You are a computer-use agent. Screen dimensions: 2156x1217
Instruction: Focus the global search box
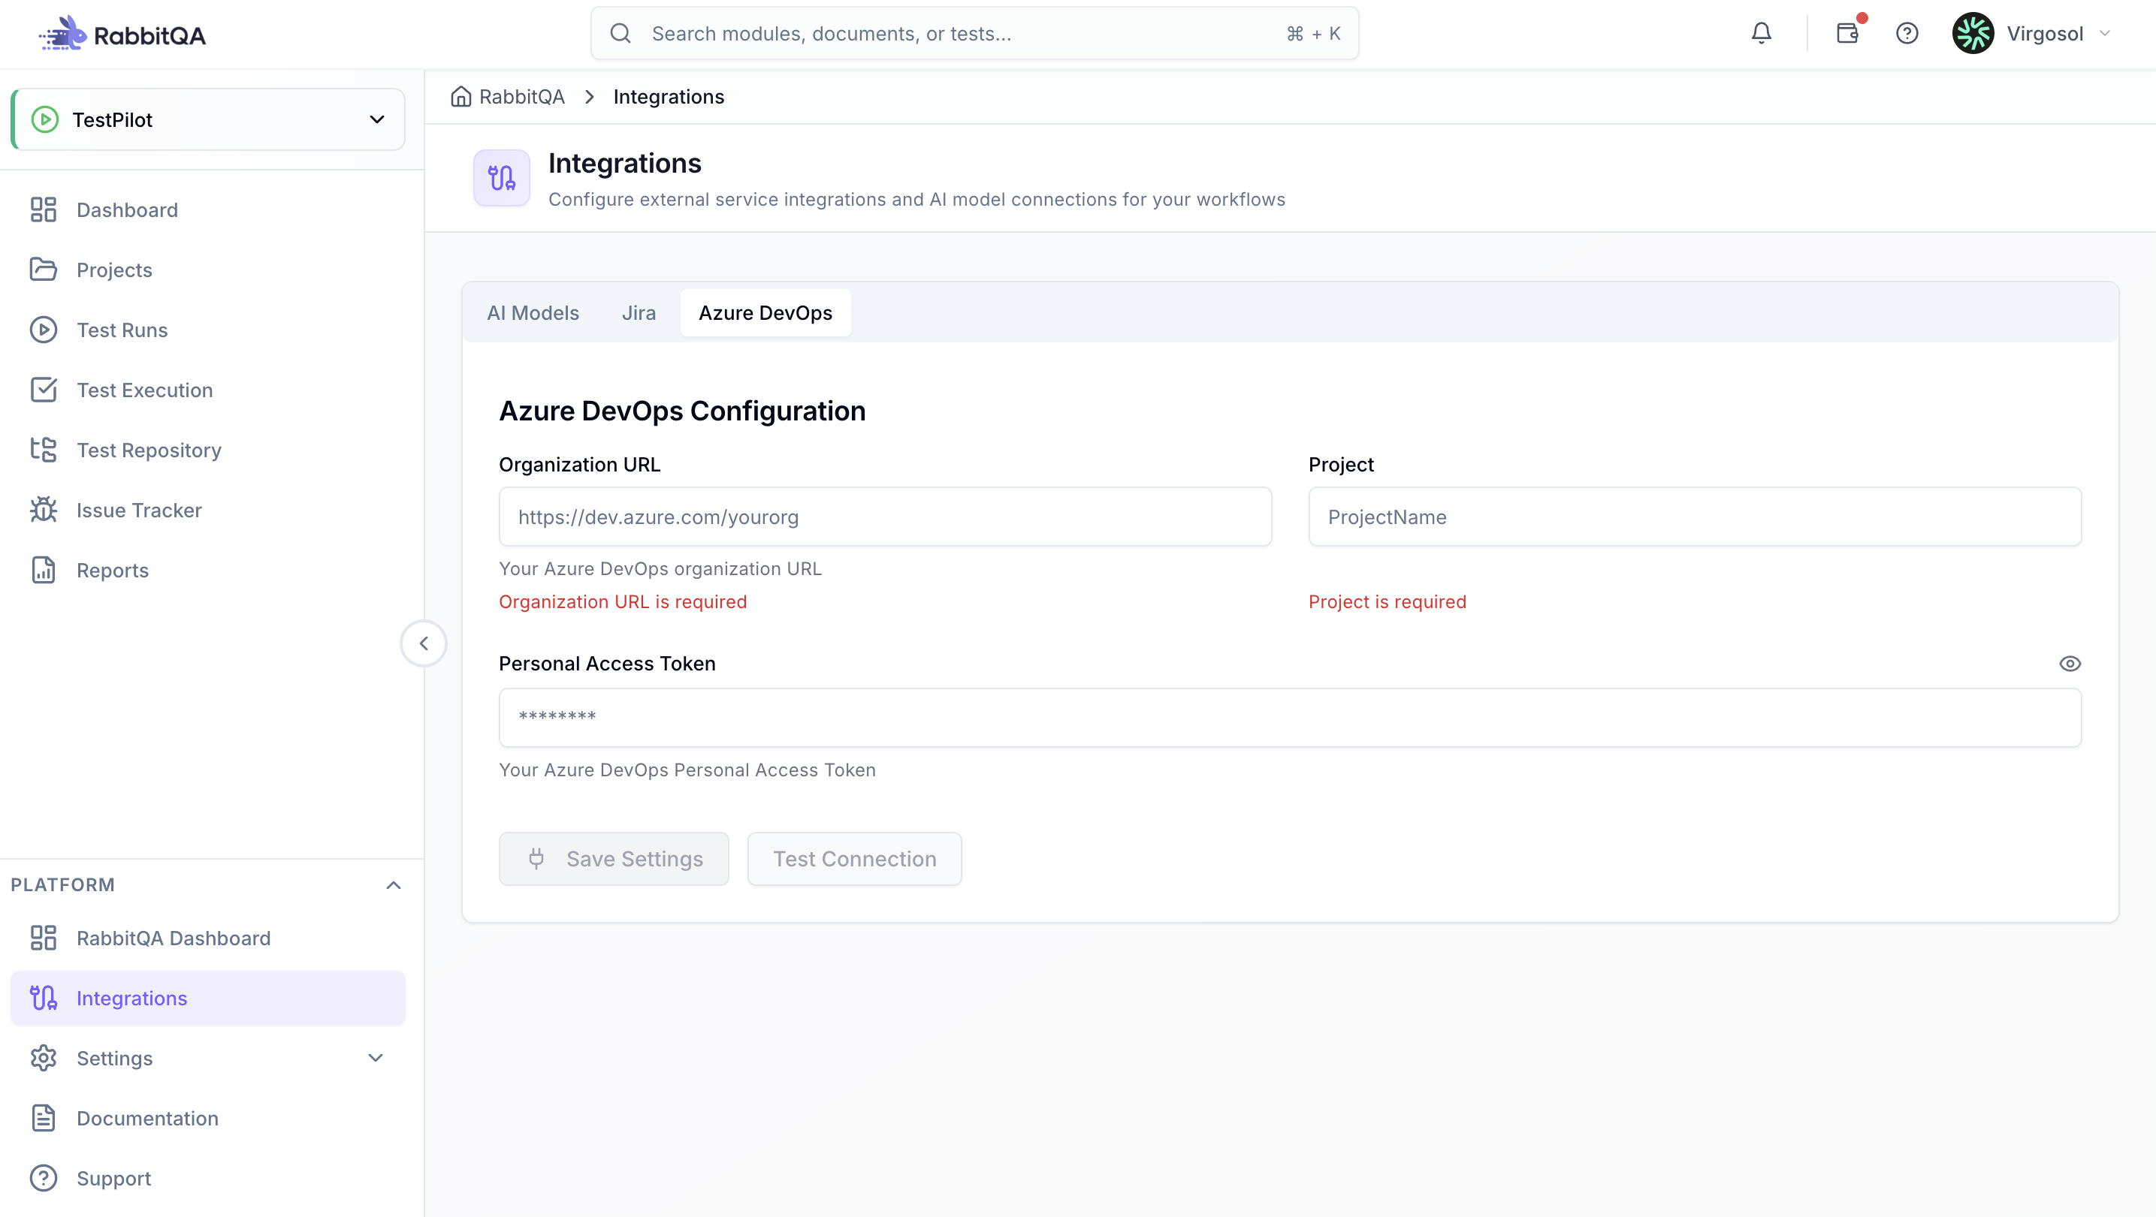coord(974,34)
